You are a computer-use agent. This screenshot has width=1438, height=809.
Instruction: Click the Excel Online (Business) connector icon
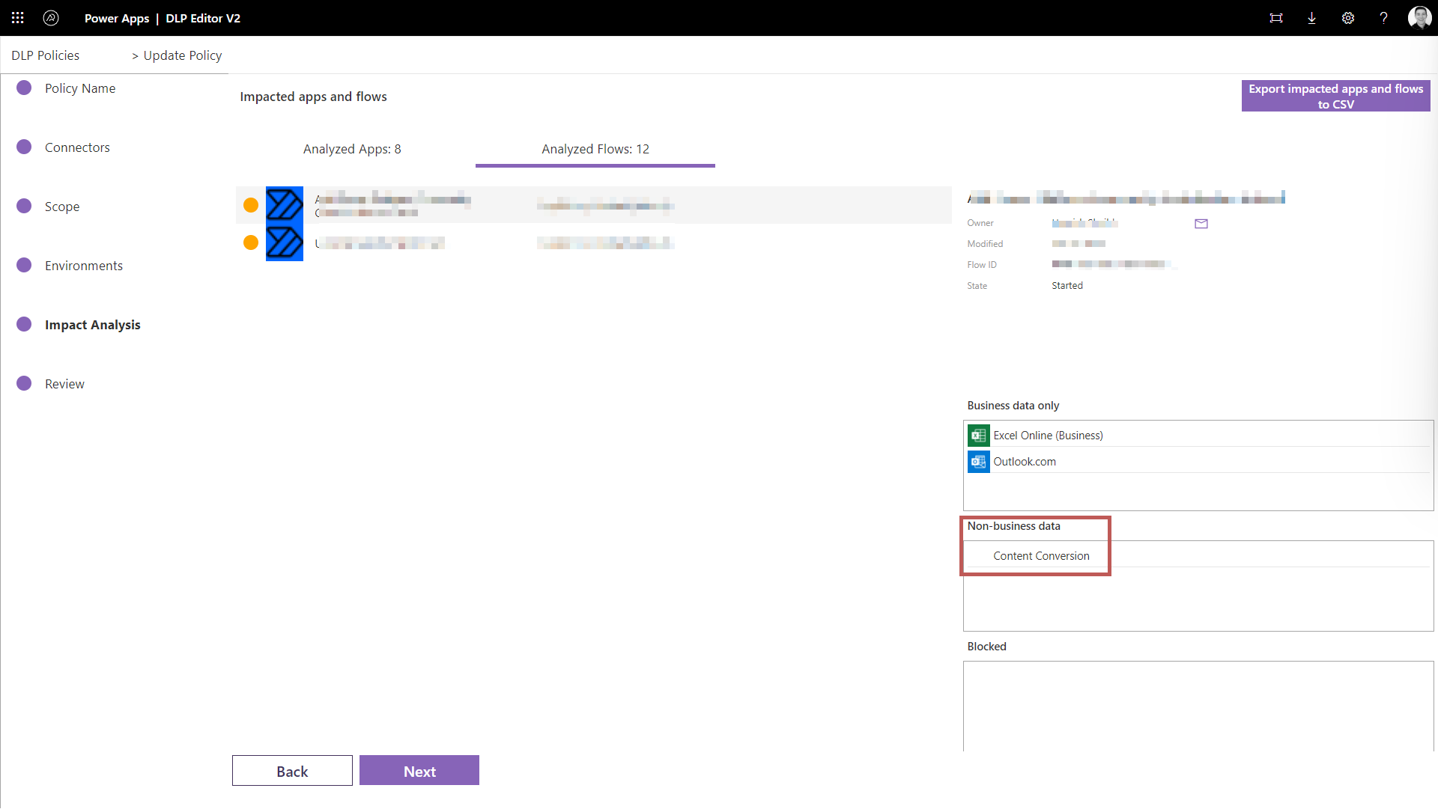(978, 435)
